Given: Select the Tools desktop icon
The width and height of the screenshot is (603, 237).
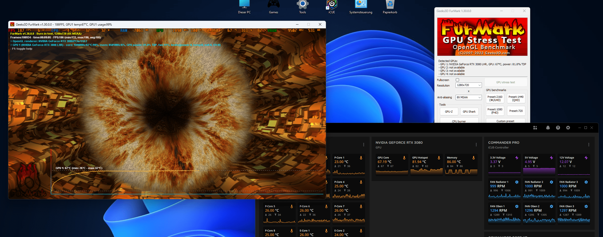Looking at the screenshot, I should (303, 7).
